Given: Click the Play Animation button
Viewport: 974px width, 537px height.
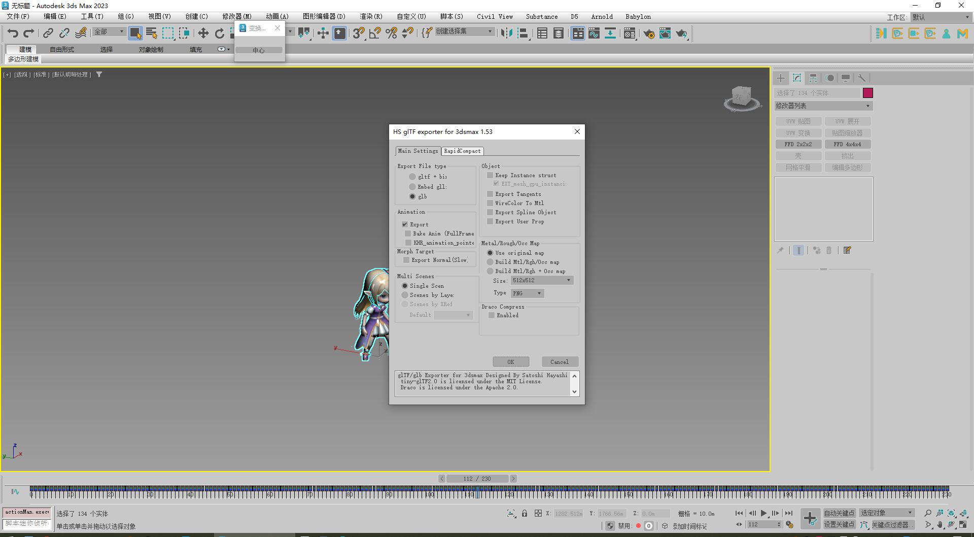Looking at the screenshot, I should (x=764, y=513).
